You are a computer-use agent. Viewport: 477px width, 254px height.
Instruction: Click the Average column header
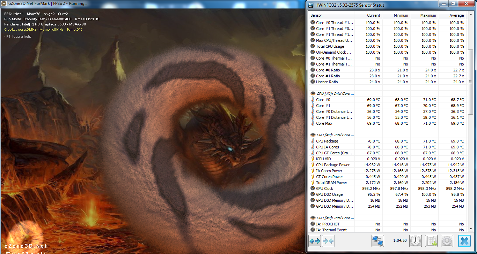pos(452,15)
